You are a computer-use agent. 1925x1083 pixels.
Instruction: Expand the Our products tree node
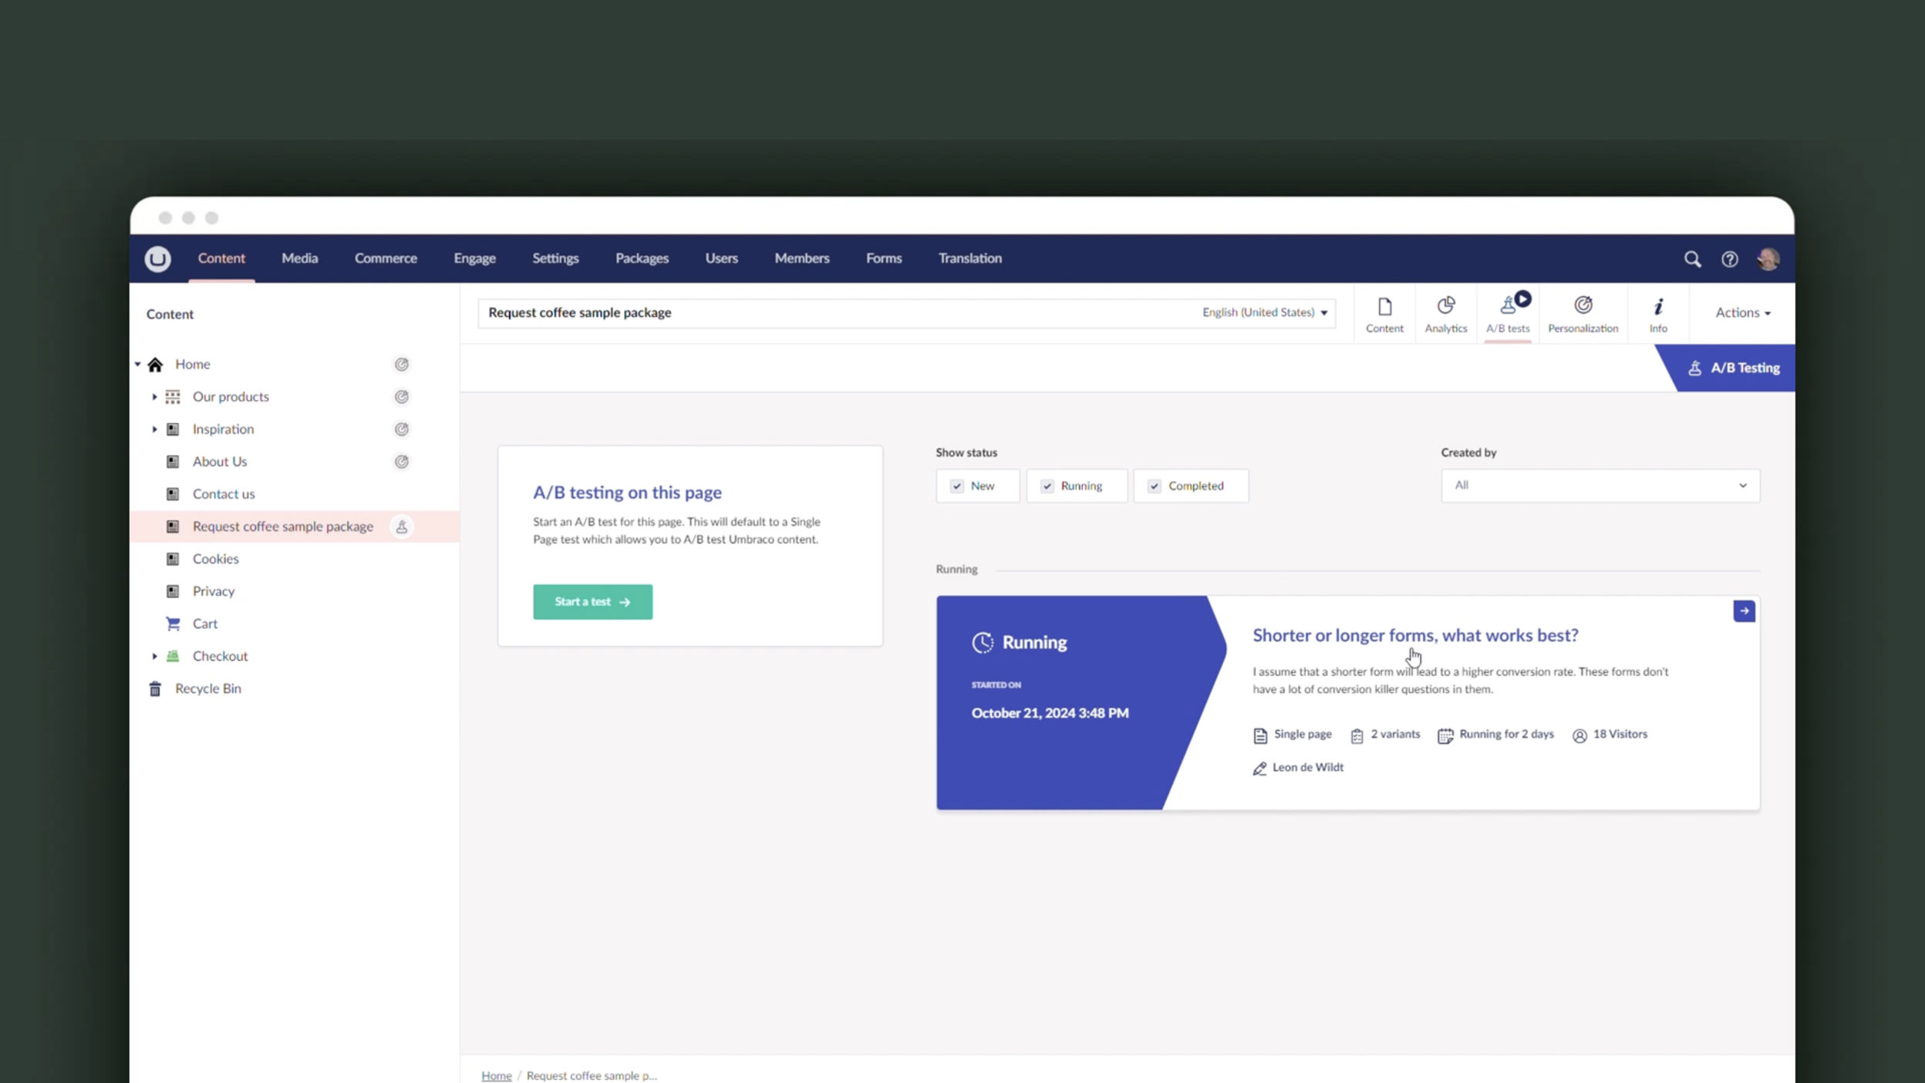click(154, 397)
